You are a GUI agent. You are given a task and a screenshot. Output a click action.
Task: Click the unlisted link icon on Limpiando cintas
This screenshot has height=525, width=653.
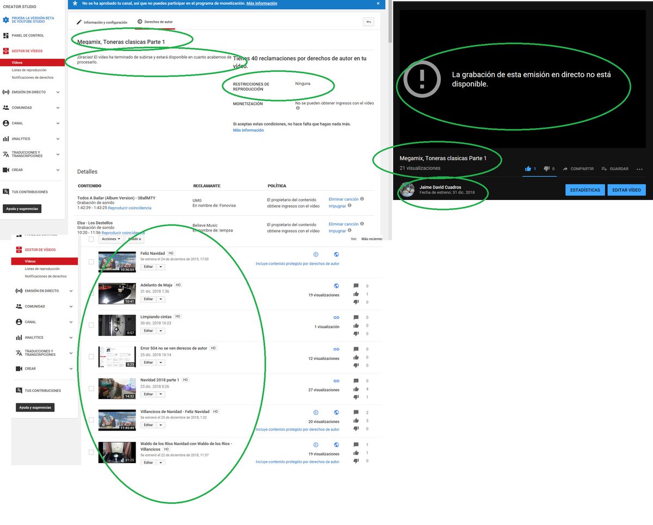coord(336,317)
